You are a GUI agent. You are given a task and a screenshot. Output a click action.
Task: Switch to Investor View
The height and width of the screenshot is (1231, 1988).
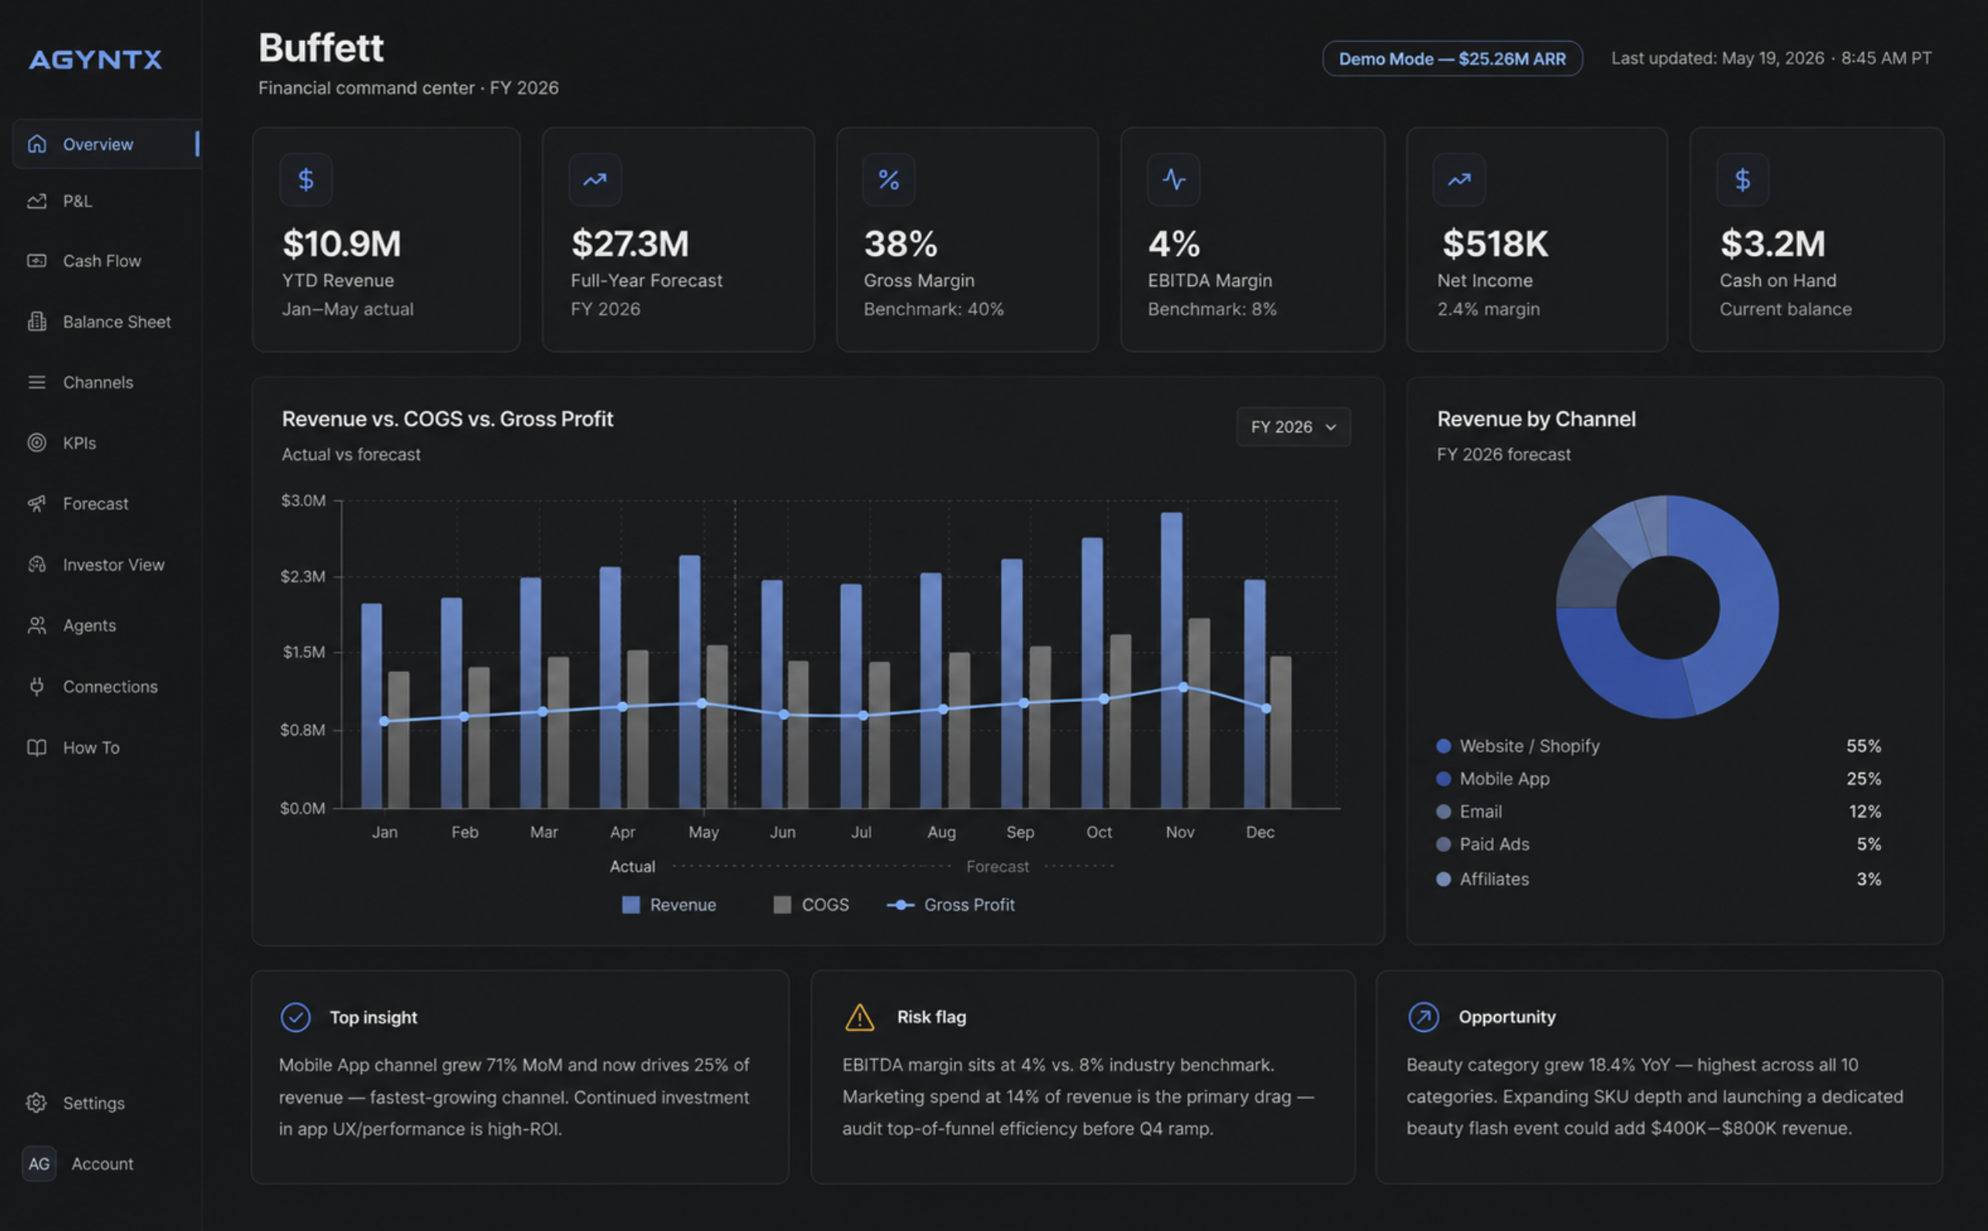113,564
